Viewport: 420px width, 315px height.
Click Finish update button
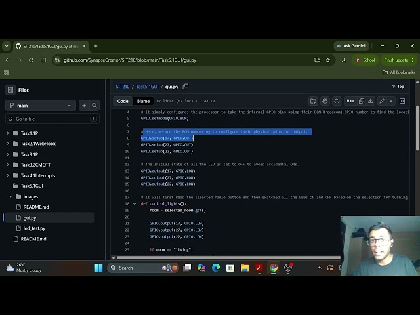click(396, 60)
